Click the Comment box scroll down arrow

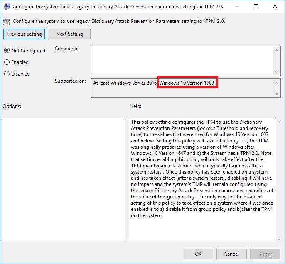click(277, 72)
